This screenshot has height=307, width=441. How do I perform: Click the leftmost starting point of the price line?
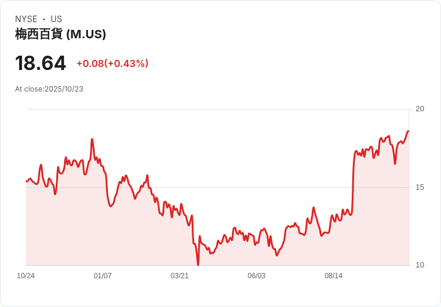coord(26,181)
